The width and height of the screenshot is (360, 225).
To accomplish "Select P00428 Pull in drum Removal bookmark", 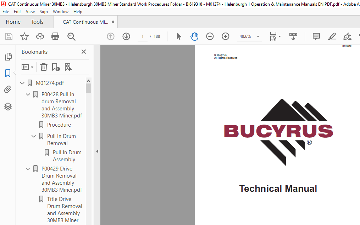I will (61, 105).
